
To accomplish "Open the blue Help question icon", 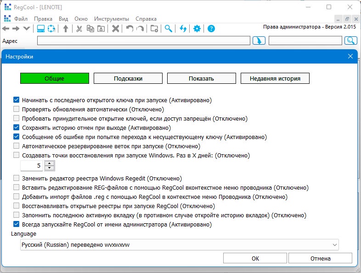I will point(211,29).
